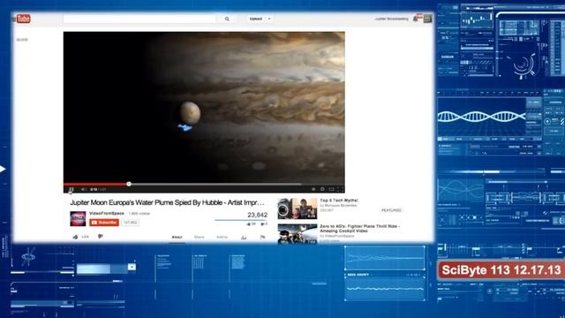
Task: Click the Jupiter Broadcasting account name
Action: tap(391, 19)
